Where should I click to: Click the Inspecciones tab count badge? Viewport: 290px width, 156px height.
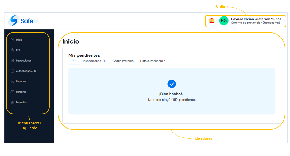tap(104, 61)
